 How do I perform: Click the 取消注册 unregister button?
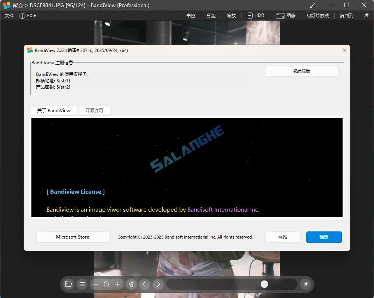point(301,71)
